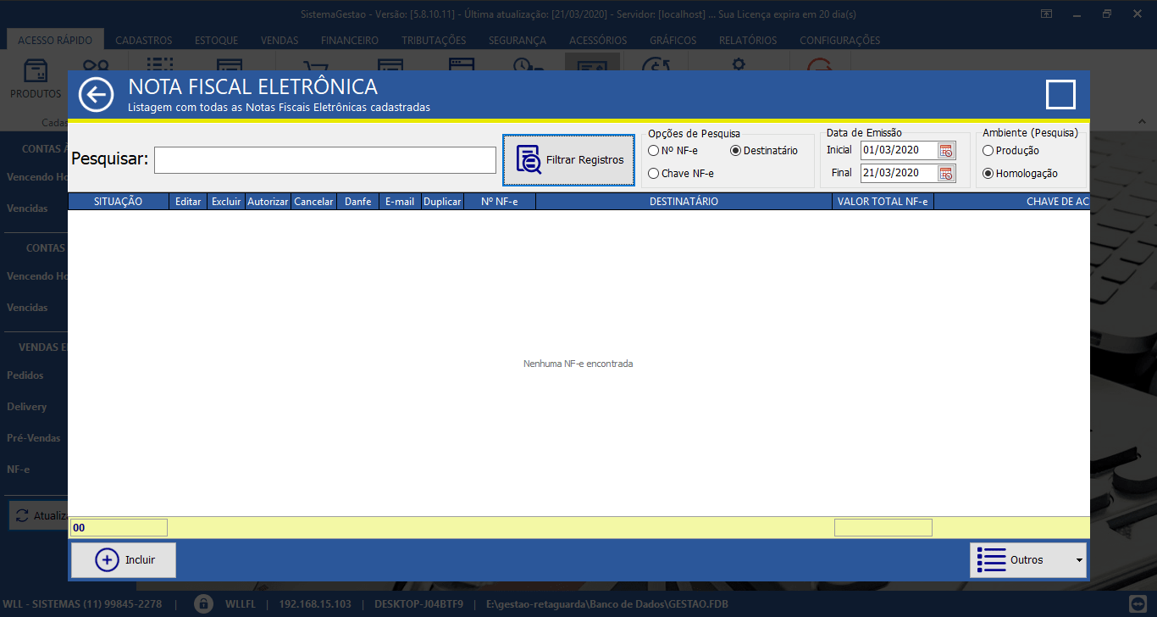Click the E-mail column header
Viewport: 1157px width, 617px height.
click(400, 202)
